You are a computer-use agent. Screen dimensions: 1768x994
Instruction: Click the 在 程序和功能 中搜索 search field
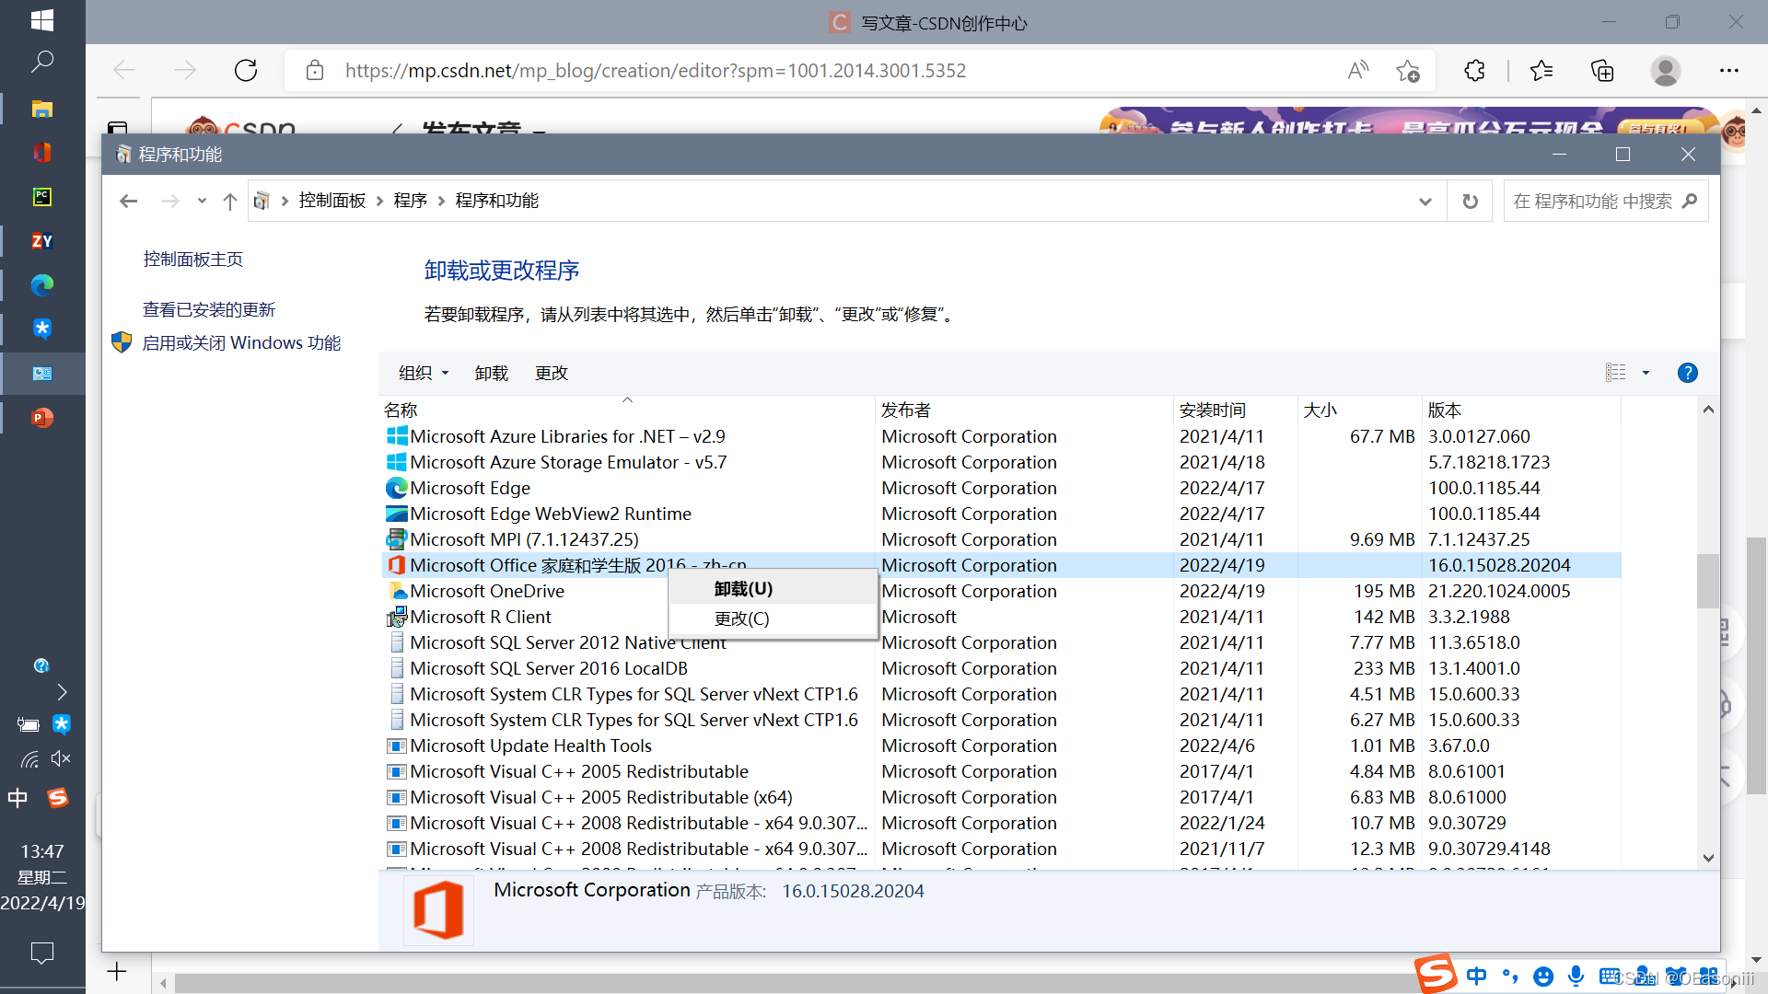(1593, 202)
